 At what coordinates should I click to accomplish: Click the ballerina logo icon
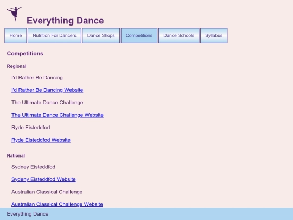click(15, 14)
